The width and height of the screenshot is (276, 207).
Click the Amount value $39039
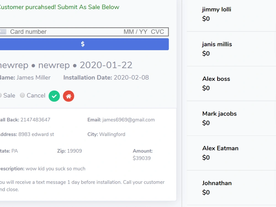[x=142, y=158]
